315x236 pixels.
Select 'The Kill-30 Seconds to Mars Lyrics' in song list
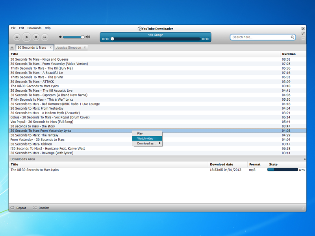[x=157, y=86]
